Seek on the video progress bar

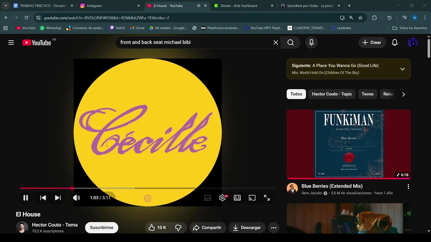click(x=147, y=188)
